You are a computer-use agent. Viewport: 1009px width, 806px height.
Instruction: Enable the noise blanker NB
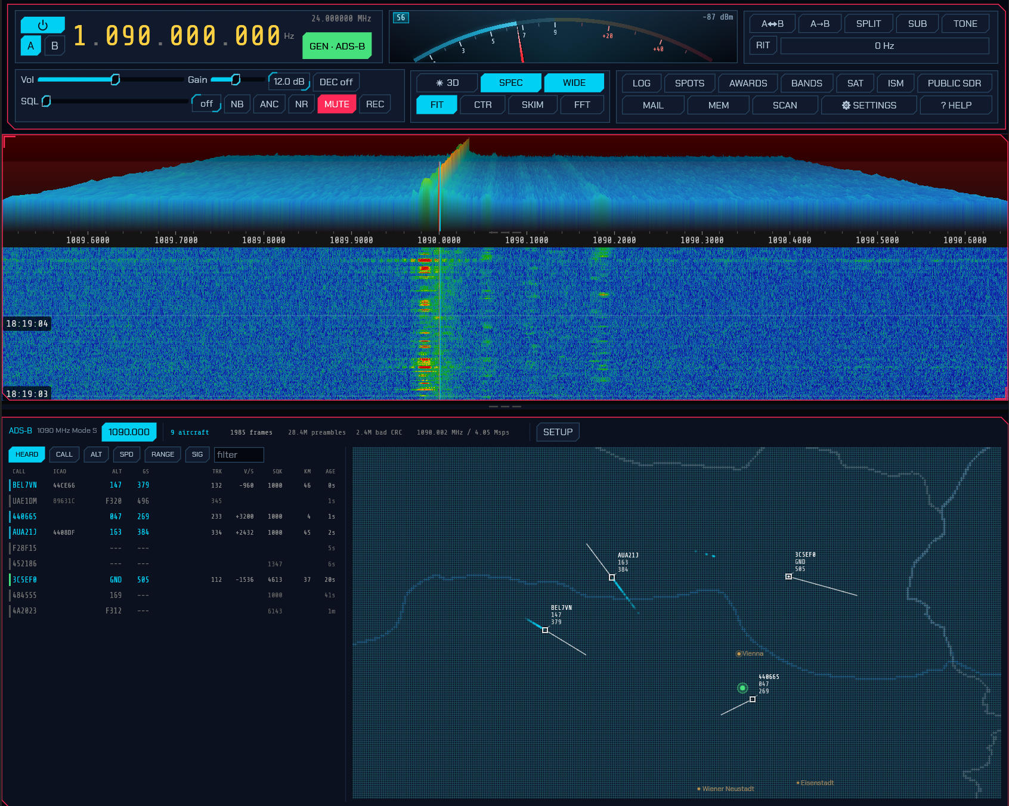click(237, 104)
